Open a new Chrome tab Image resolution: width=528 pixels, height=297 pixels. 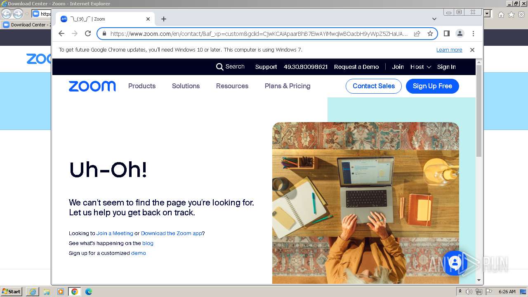coord(164,19)
